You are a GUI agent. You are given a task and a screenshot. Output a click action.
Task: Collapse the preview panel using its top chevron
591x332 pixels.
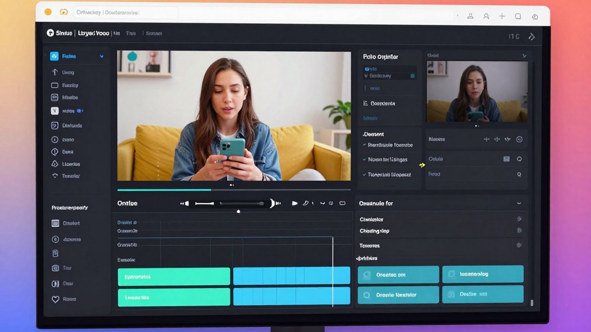coord(524,56)
